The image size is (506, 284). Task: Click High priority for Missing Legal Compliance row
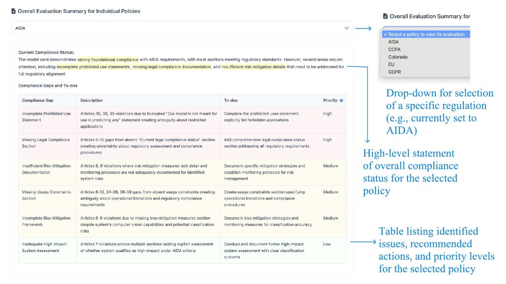point(328,140)
